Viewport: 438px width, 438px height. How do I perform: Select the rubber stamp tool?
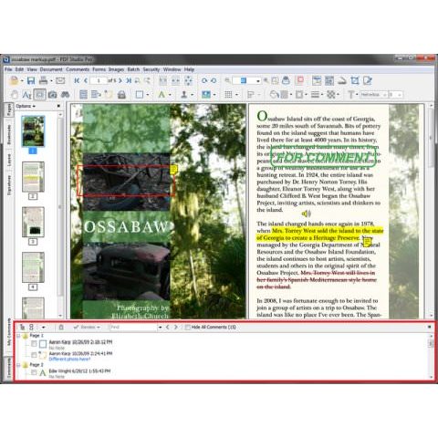pyautogui.click(x=184, y=95)
